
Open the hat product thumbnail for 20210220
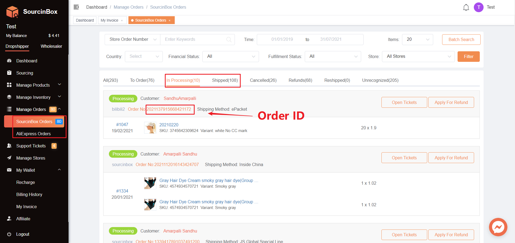[150, 128]
